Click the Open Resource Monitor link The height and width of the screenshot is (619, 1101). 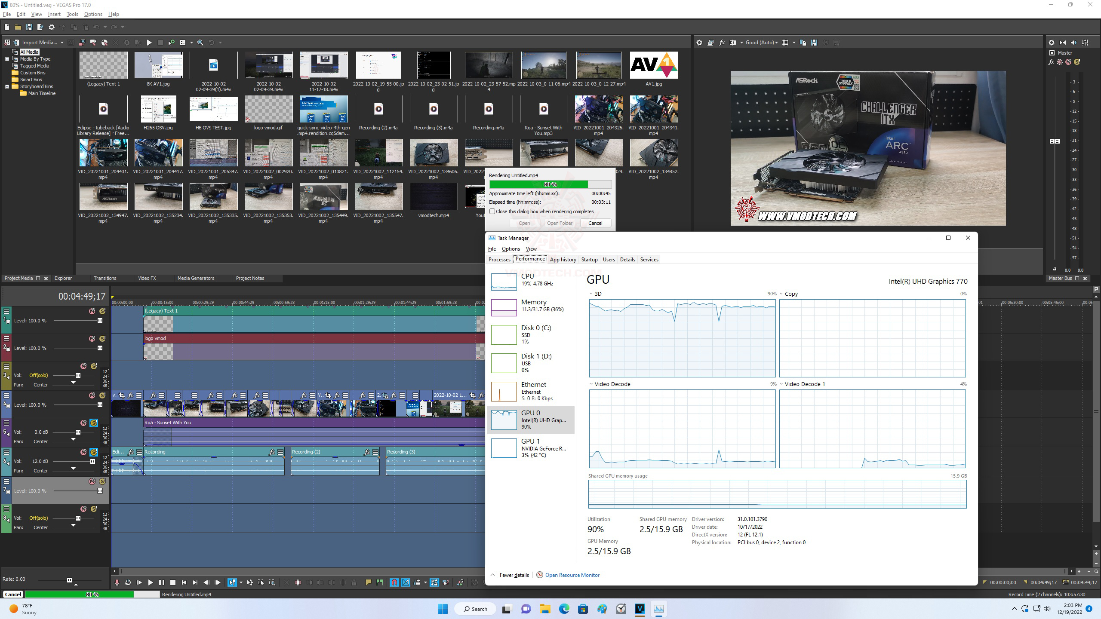(572, 575)
